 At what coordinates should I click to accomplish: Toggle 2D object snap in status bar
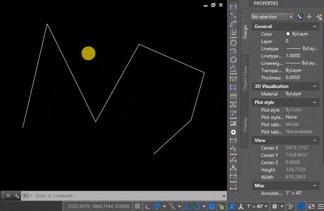point(197,206)
